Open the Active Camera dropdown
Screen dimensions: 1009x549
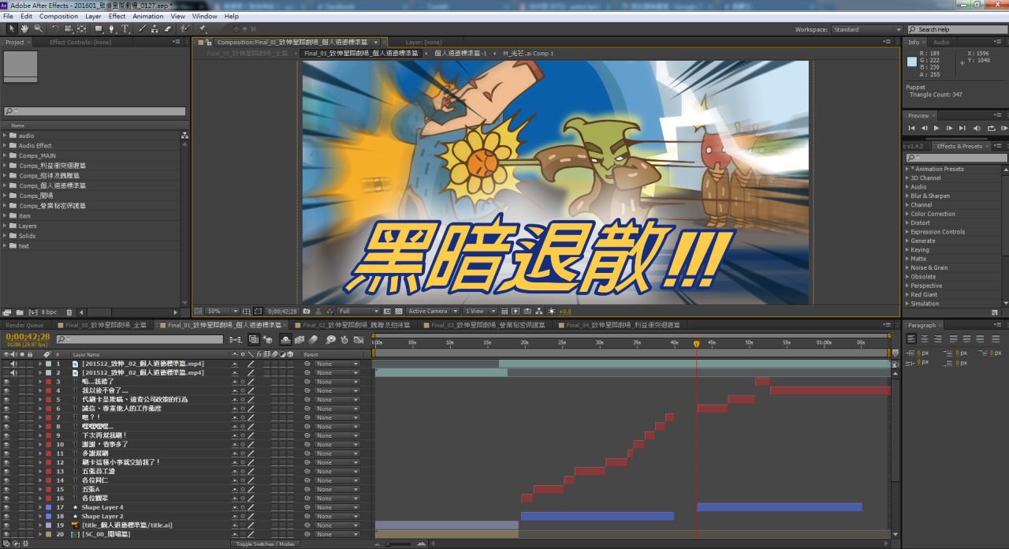[433, 312]
